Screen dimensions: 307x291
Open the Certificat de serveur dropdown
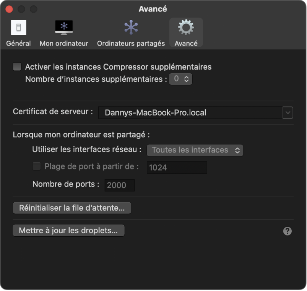[196, 113]
